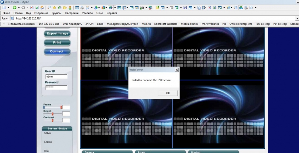Click the printer icon in the toolbar
The width and height of the screenshot is (299, 153).
[x=82, y=7]
